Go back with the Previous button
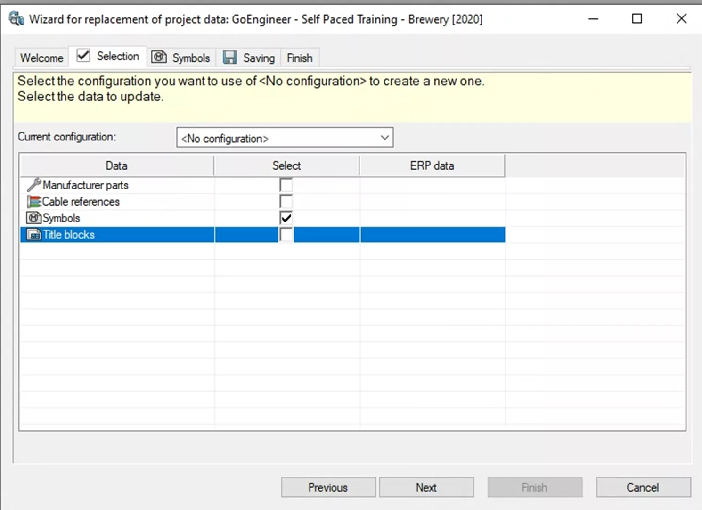The height and width of the screenshot is (510, 702). click(328, 487)
